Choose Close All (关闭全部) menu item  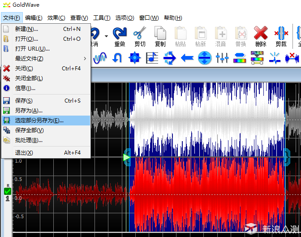click(46, 78)
